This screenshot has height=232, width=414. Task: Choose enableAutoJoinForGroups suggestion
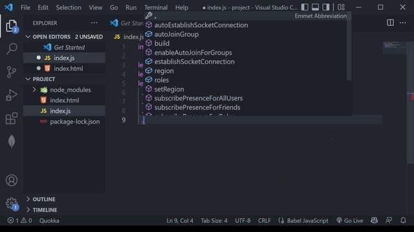click(246, 53)
